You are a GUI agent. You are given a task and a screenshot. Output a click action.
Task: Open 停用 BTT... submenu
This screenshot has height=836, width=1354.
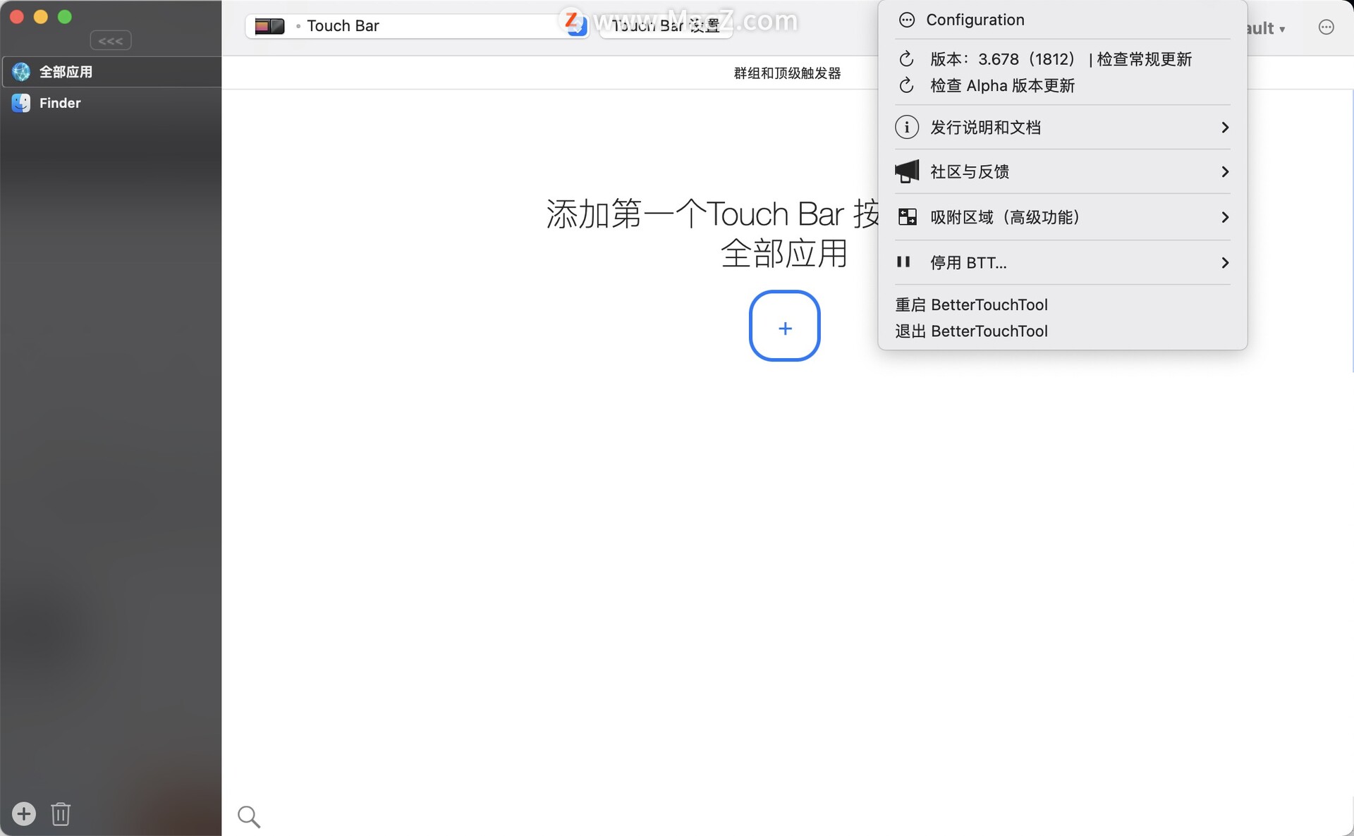[1062, 263]
